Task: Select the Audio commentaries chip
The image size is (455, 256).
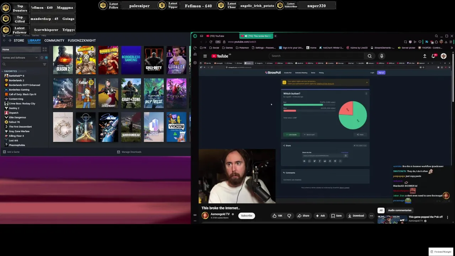Action: (x=400, y=210)
